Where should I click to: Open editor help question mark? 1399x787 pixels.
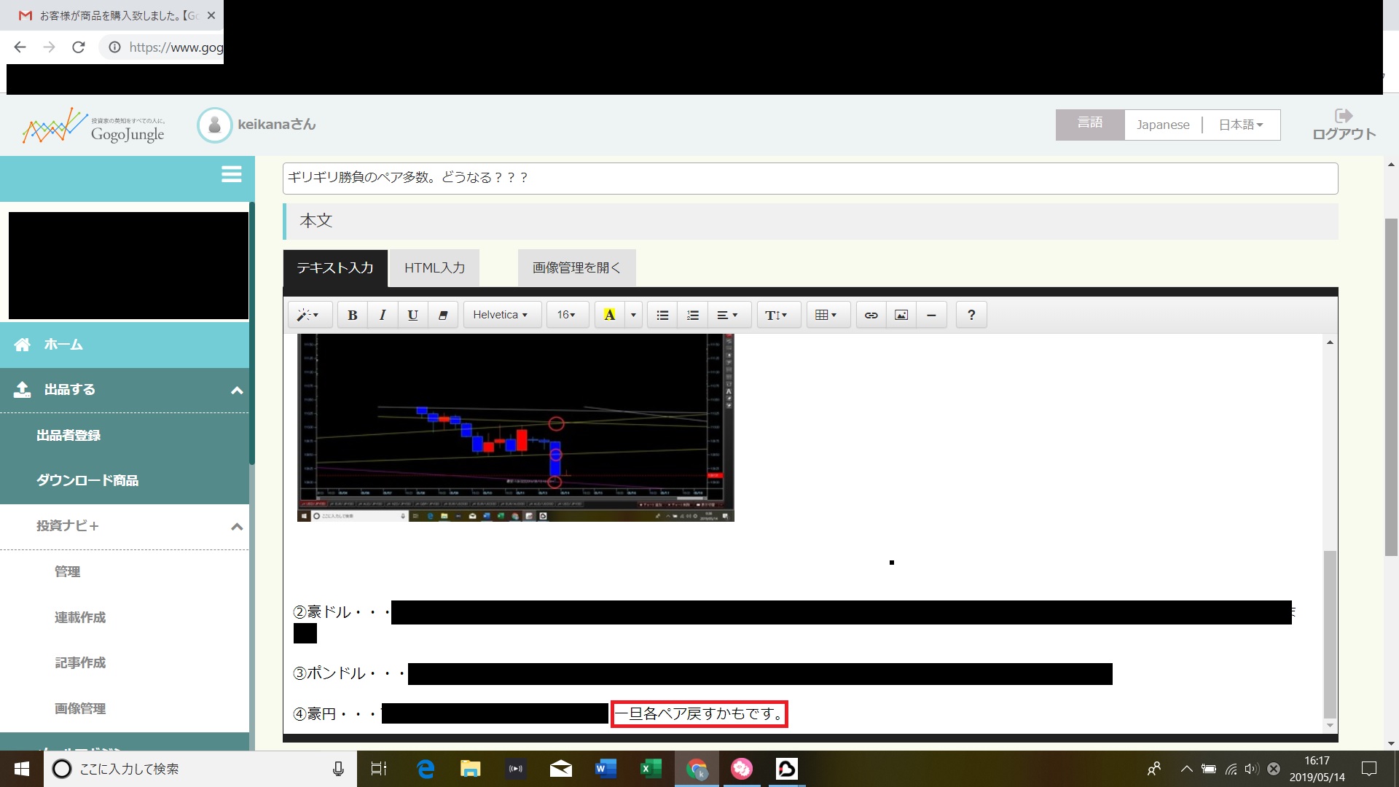971,315
